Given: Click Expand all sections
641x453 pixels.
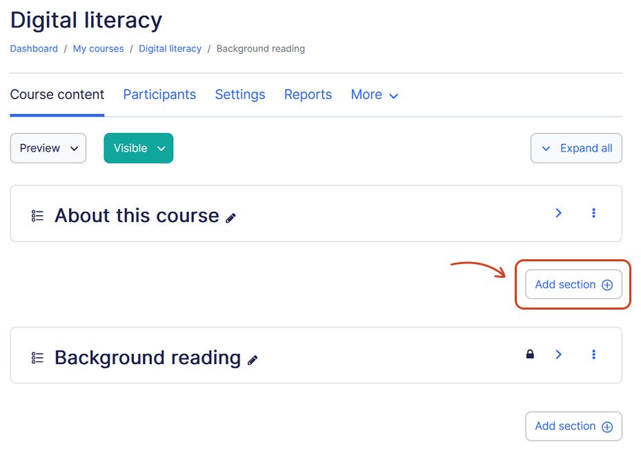Looking at the screenshot, I should click(576, 148).
